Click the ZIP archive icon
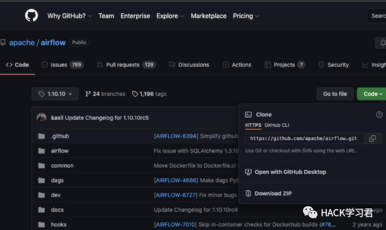This screenshot has height=230, width=386. point(248,194)
